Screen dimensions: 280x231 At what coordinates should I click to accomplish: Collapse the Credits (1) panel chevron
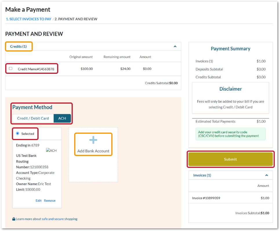tap(175, 46)
